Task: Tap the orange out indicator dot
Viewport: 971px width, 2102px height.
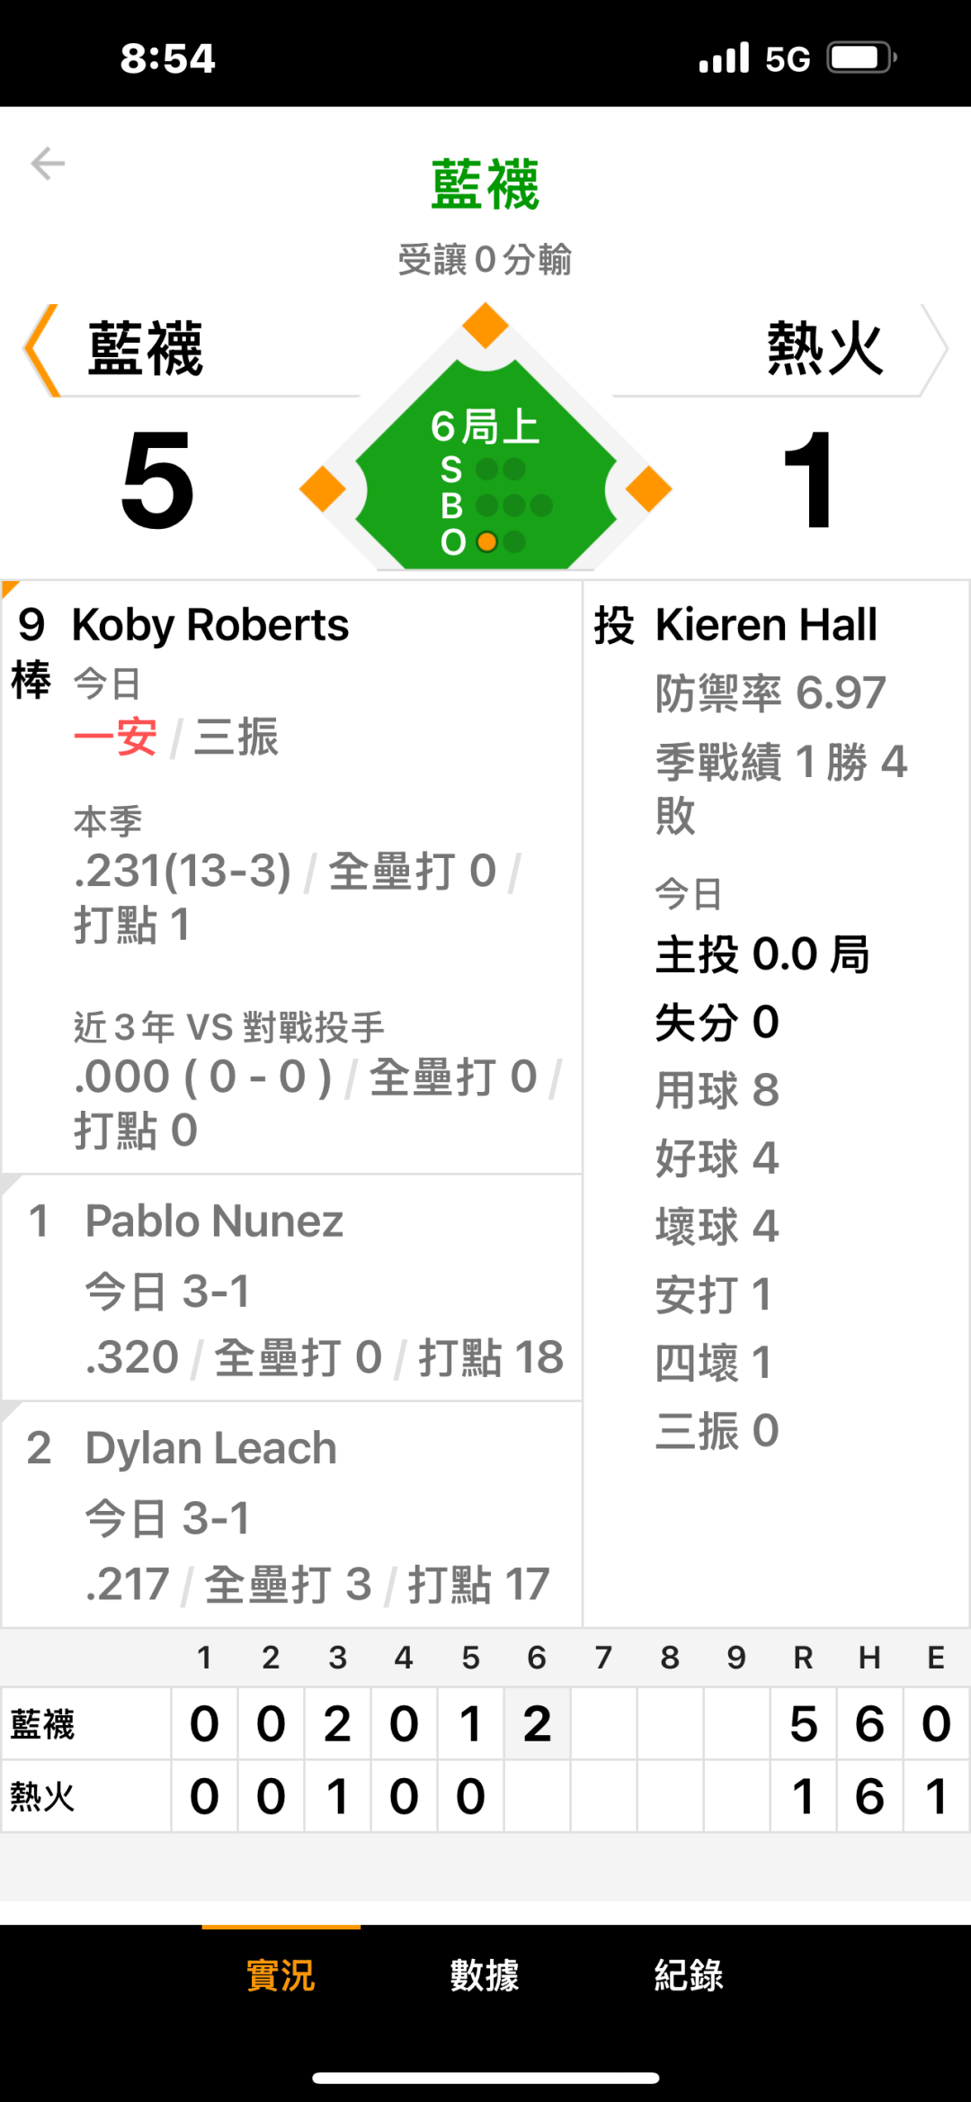Action: tap(486, 542)
